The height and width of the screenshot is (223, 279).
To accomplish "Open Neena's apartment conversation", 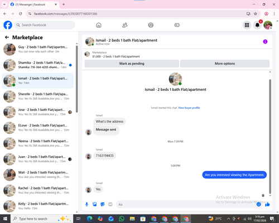I will tap(37, 143).
